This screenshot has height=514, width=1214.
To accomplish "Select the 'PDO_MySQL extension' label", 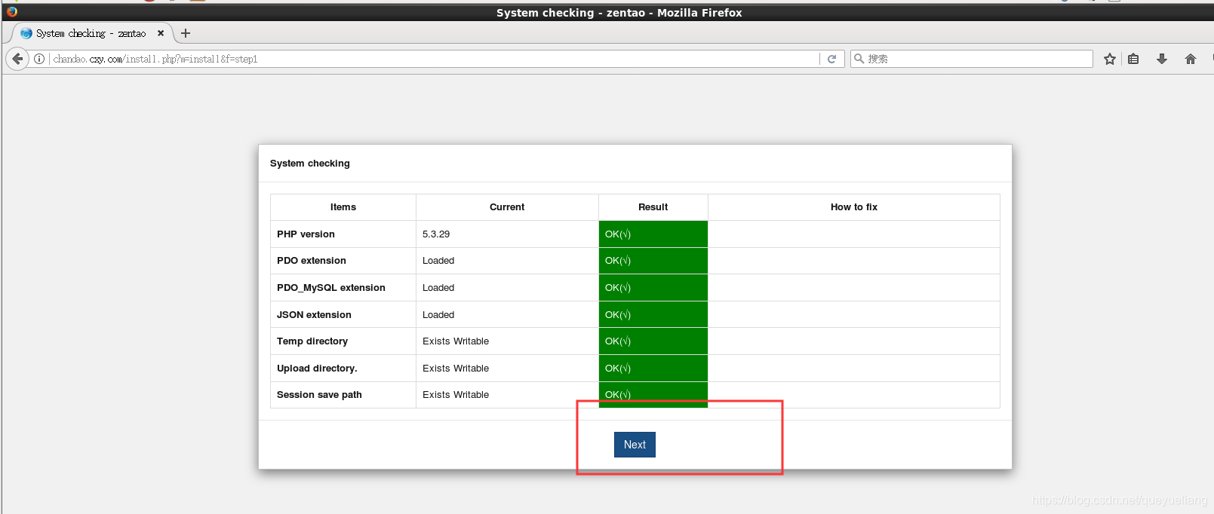I will tap(331, 288).
